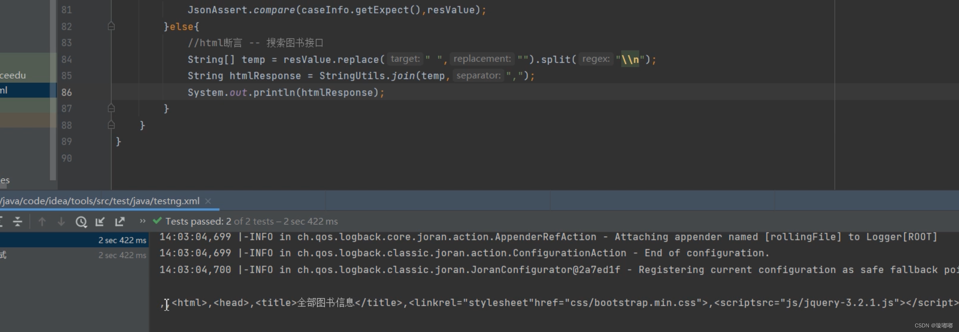Import tests from file icon
This screenshot has height=332, width=959.
100,221
